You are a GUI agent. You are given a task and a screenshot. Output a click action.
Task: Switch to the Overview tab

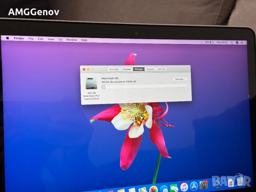pos(114,69)
